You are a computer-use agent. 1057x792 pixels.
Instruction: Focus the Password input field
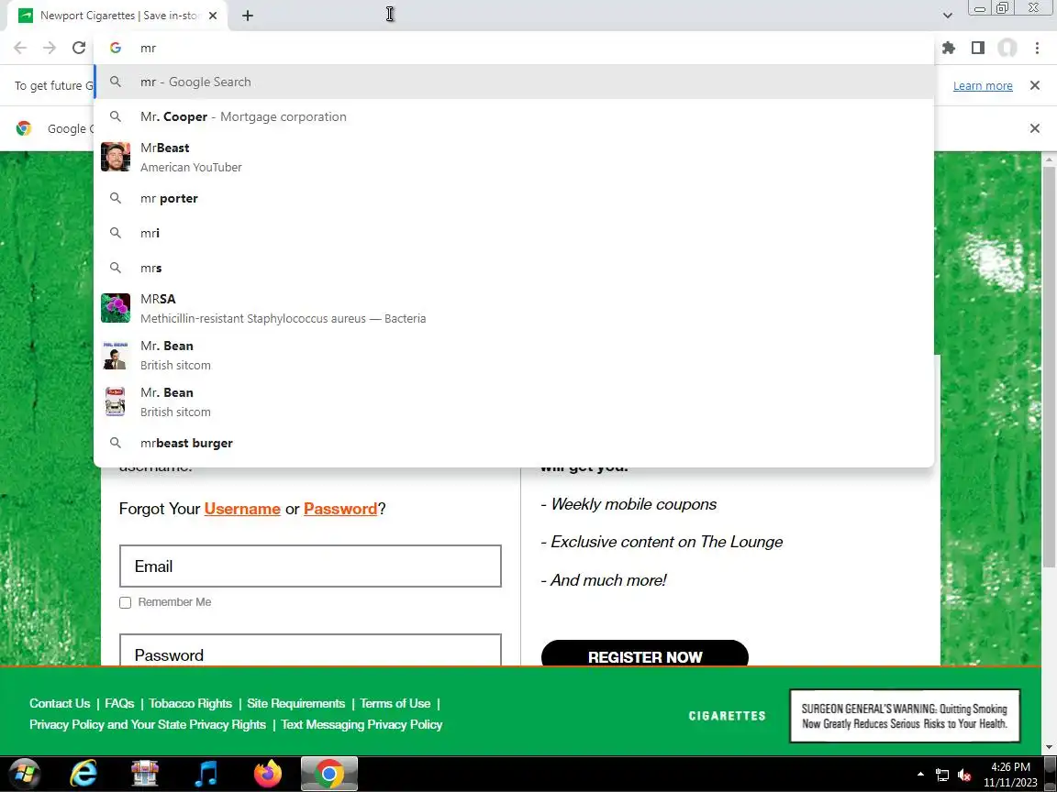tap(310, 650)
